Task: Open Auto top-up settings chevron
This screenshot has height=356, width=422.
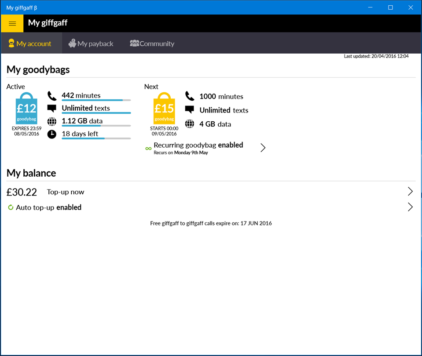Action: tap(410, 207)
